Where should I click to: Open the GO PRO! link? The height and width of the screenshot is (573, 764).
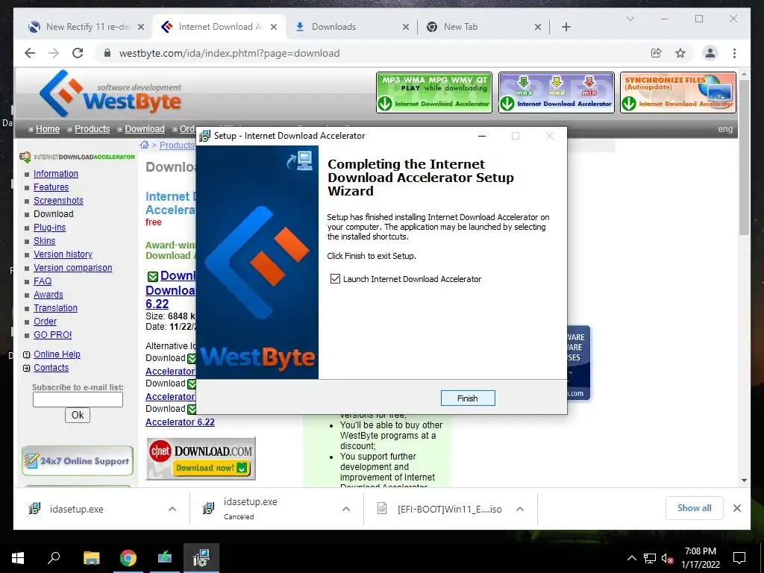coord(53,335)
